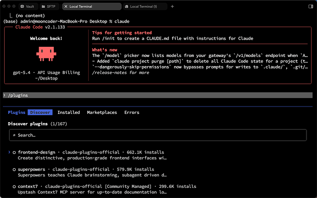Click the Local Terminal (1) tab icon
The height and width of the screenshot is (198, 317).
point(126,6)
